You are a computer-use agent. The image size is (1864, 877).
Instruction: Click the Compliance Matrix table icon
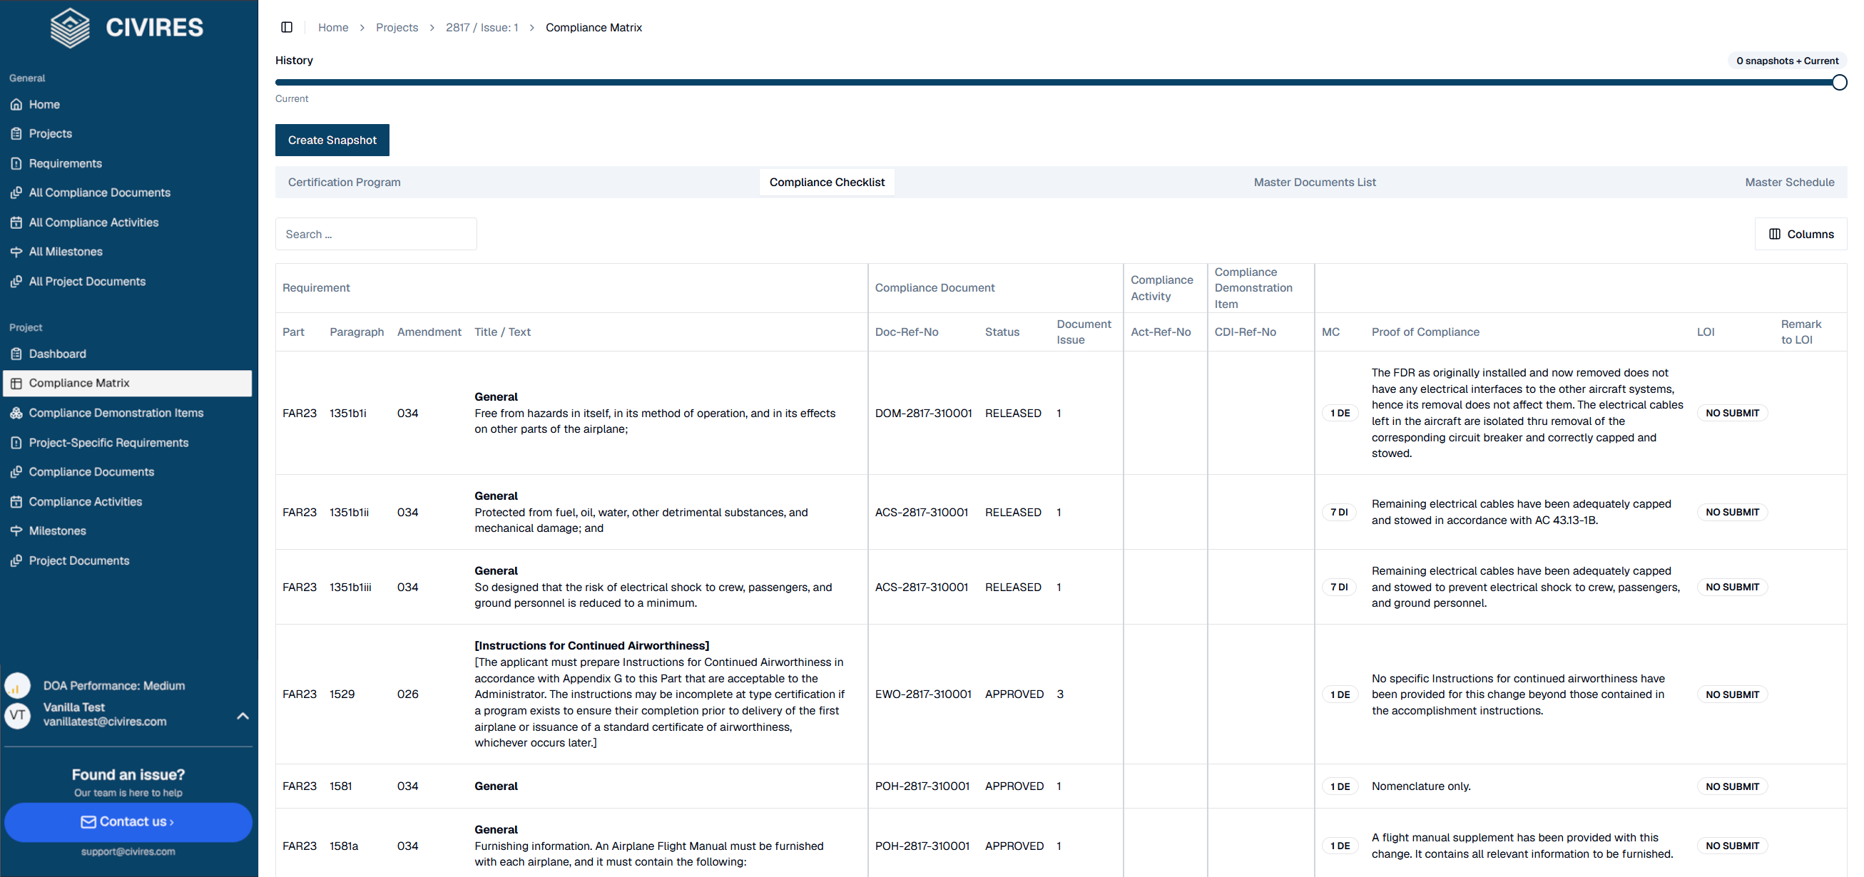pyautogui.click(x=16, y=383)
